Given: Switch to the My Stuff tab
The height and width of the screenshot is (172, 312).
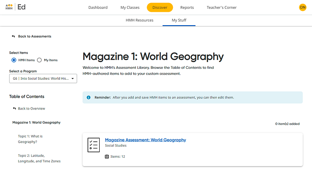Looking at the screenshot, I should tap(179, 20).
